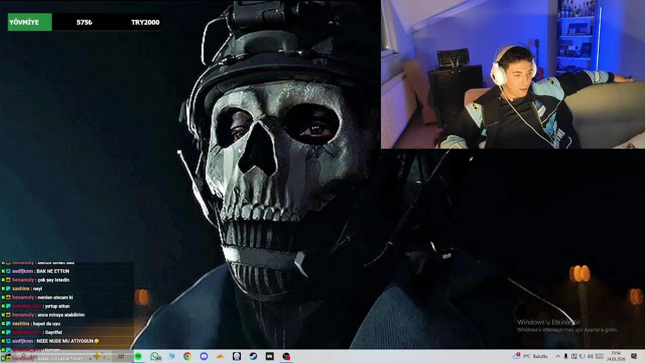Open the orange Cloudflare taskbar app
The width and height of the screenshot is (645, 363).
tap(220, 356)
